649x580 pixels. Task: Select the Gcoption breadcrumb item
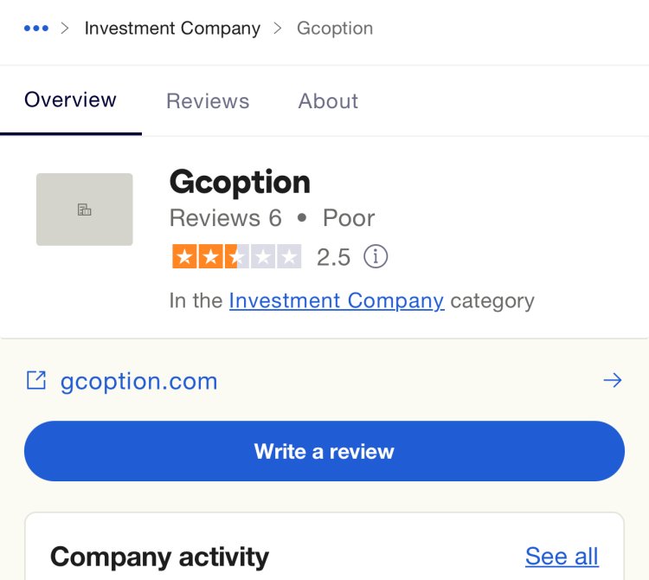coord(335,29)
